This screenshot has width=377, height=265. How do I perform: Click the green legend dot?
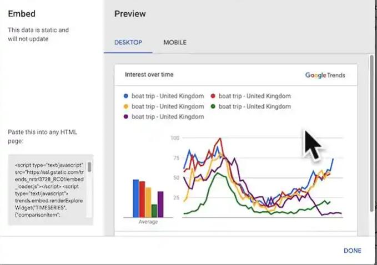[214, 106]
